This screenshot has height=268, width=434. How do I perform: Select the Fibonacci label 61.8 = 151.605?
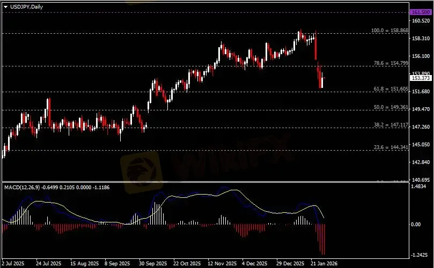[391, 89]
